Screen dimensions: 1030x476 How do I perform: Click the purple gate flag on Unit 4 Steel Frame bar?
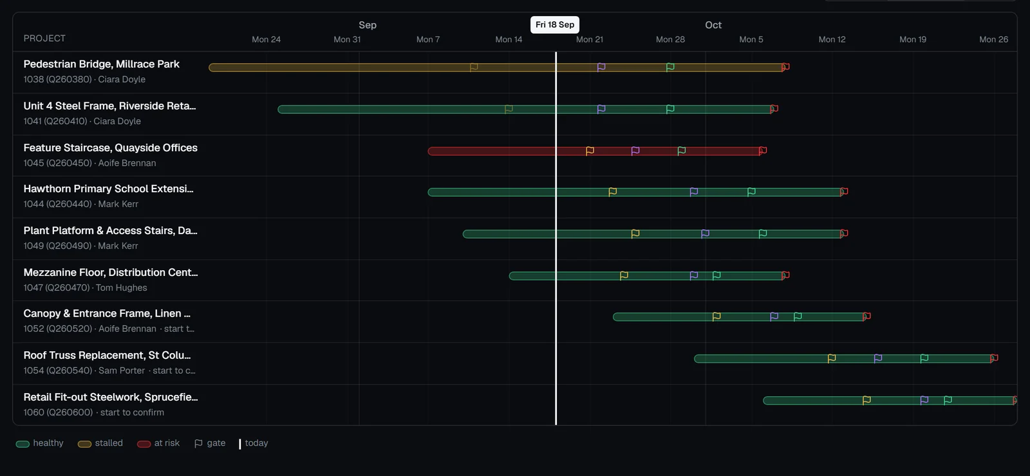pyautogui.click(x=601, y=109)
